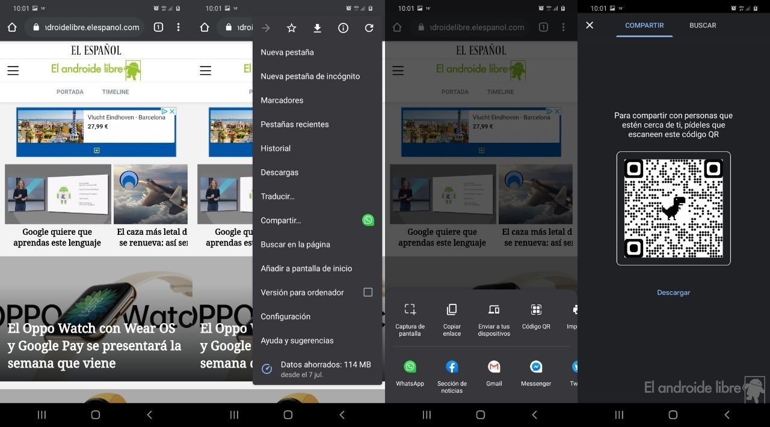This screenshot has height=427, width=770.
Task: Choose Enviar a tus dispositivos option
Action: pyautogui.click(x=494, y=319)
